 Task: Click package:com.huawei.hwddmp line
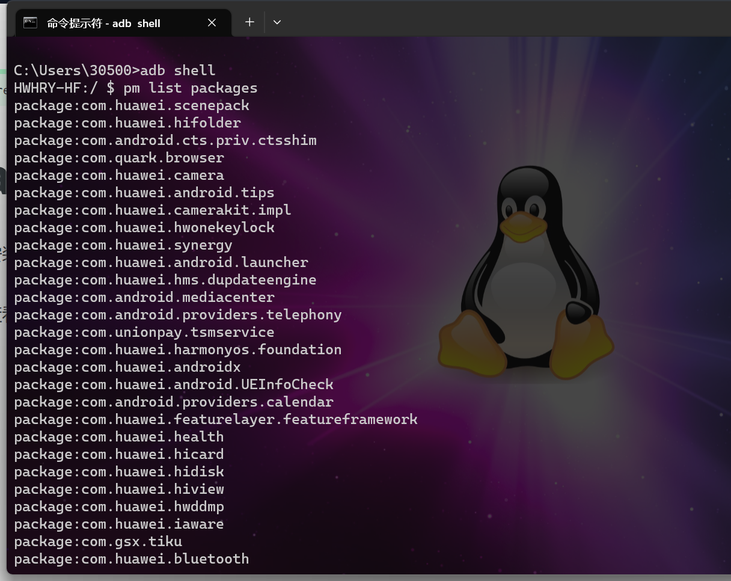coord(119,506)
